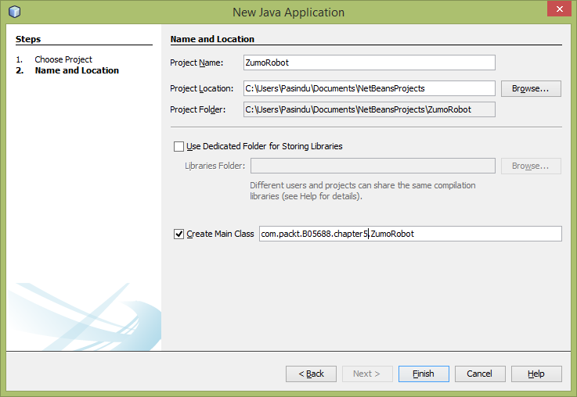
Task: Enable Use Dedicated Folder for Storing Libraries
Action: coord(179,147)
